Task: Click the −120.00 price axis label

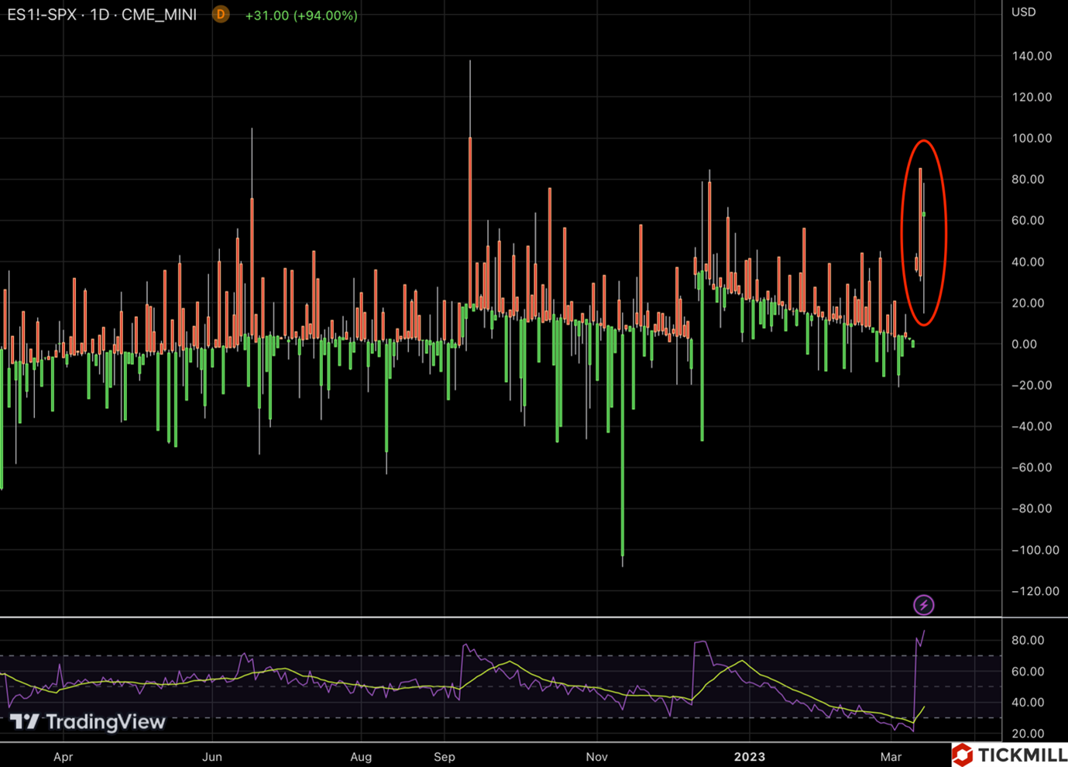Action: click(1035, 591)
